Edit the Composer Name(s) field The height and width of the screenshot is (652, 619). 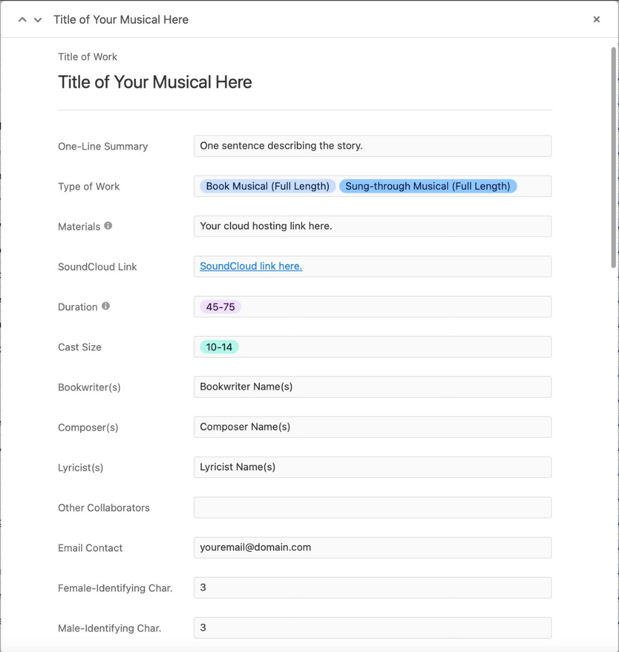(372, 427)
